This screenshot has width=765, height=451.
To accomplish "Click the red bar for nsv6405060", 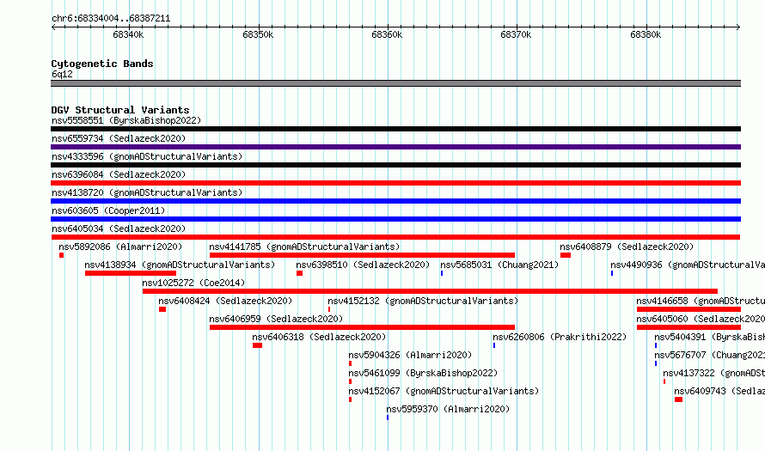I will pyautogui.click(x=688, y=327).
